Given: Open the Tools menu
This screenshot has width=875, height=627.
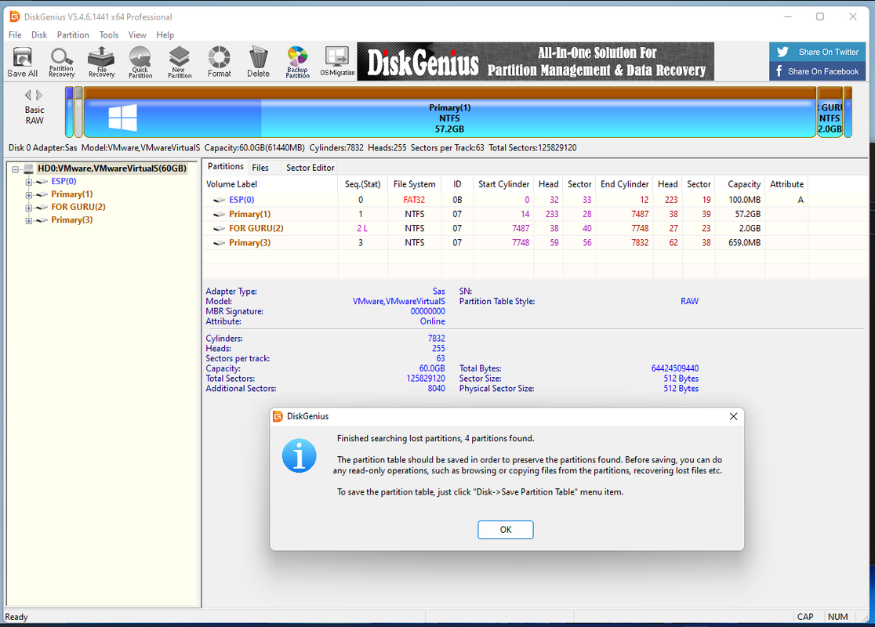Looking at the screenshot, I should tap(109, 34).
